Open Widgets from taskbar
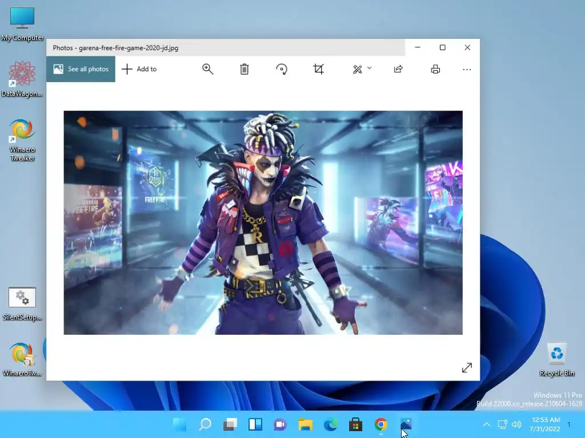585x438 pixels. [255, 424]
